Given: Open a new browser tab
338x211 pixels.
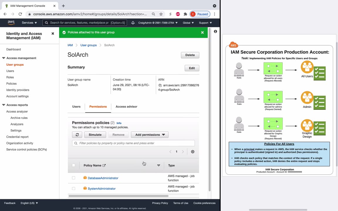Looking at the screenshot, I should tap(63, 6).
